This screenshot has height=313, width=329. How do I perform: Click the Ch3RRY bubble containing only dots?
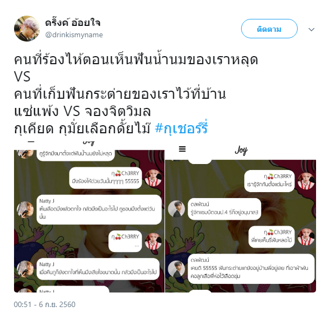tap(125, 241)
